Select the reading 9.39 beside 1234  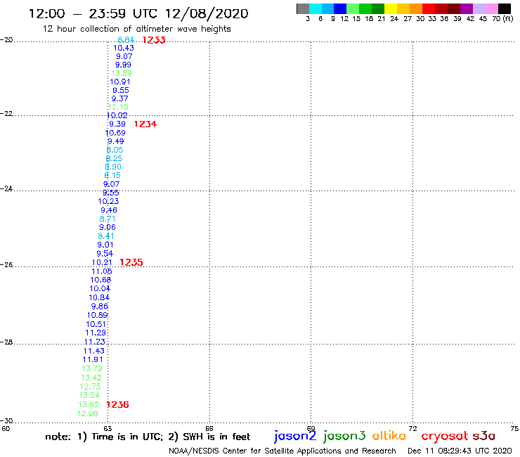pyautogui.click(x=117, y=124)
